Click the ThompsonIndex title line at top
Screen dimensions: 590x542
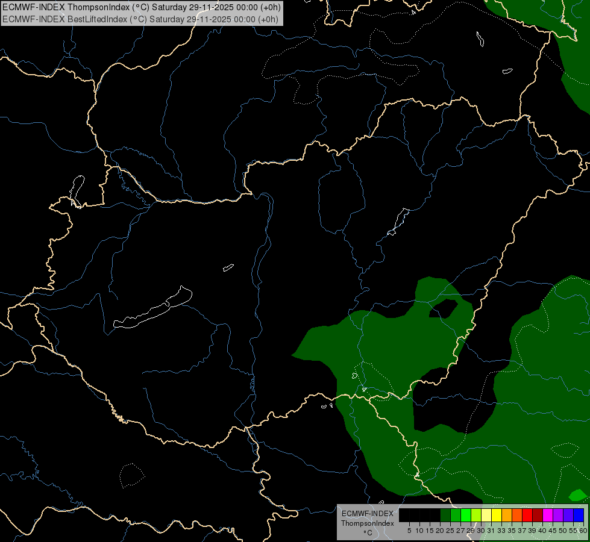point(142,7)
